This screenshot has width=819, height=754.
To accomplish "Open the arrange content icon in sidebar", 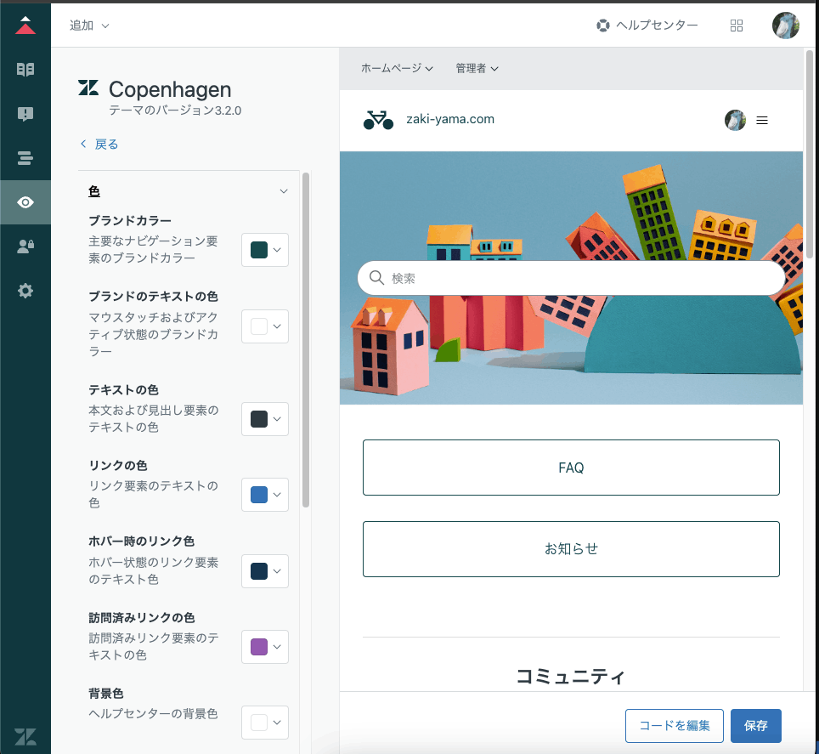I will pyautogui.click(x=25, y=158).
